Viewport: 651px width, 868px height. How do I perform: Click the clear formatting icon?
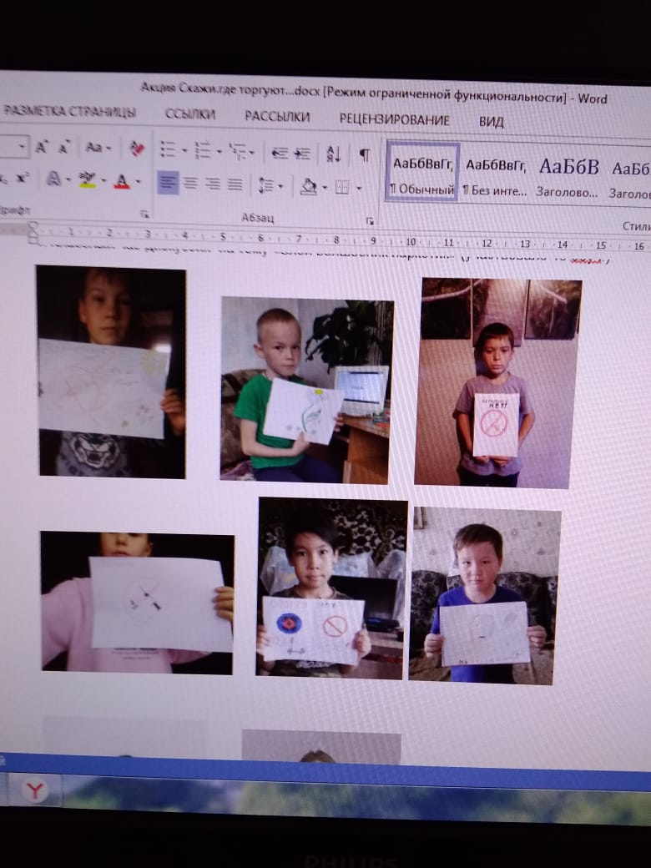(137, 149)
